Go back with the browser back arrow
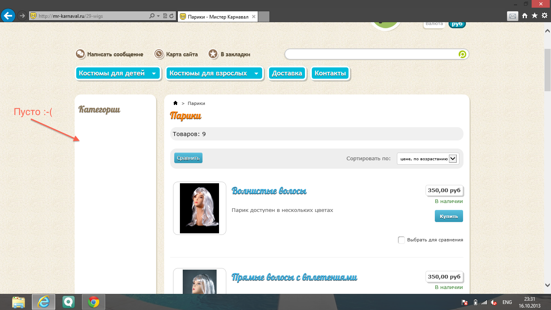The height and width of the screenshot is (310, 551). click(8, 16)
